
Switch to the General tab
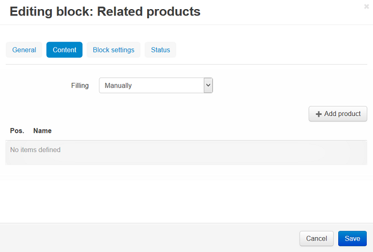[24, 50]
